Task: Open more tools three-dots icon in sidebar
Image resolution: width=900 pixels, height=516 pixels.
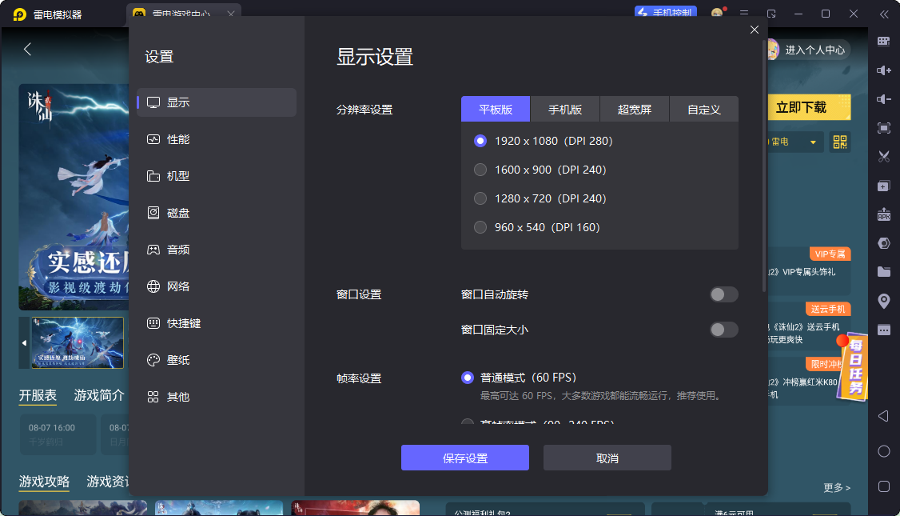Action: (884, 330)
